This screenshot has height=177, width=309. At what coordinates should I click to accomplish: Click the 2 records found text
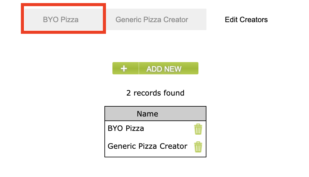(155, 93)
